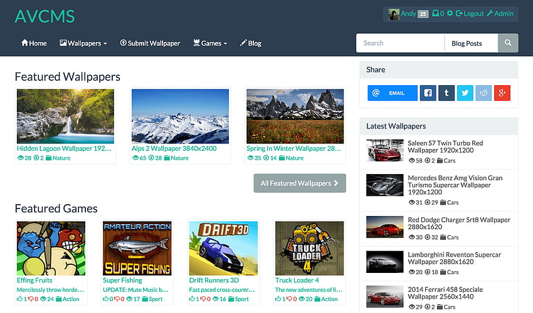Share on Tumblr icon
The image size is (533, 313).
(446, 93)
